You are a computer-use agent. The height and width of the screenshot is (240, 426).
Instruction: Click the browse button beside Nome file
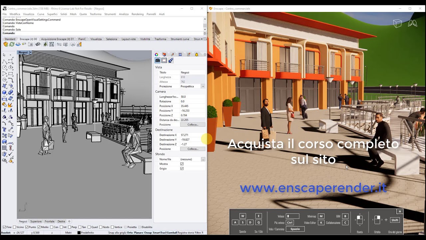click(203, 159)
